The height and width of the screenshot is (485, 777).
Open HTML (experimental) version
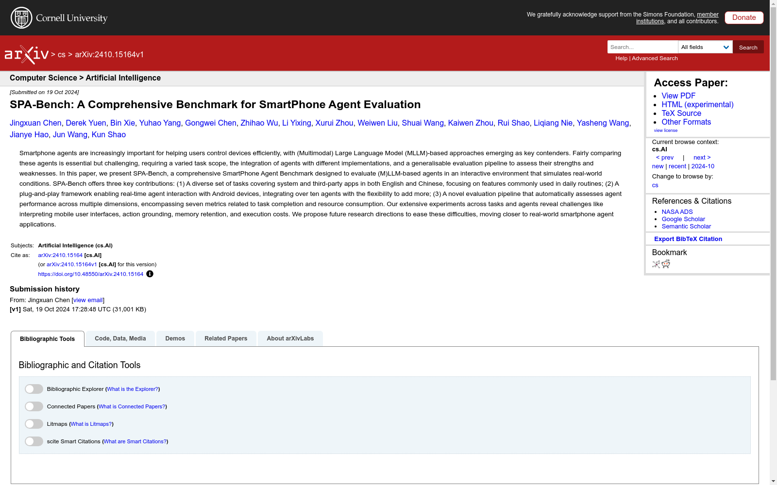tap(697, 105)
